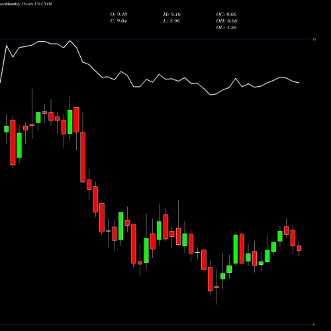Click the last red candlestick at the right end
Screen dimensions: 331x331
click(299, 248)
